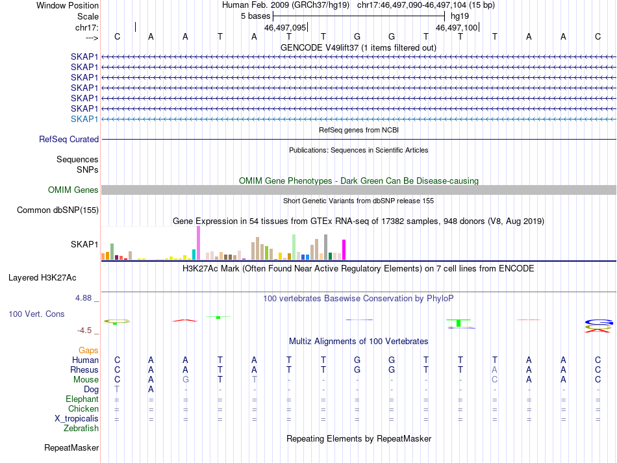This screenshot has height=463, width=617.
Task: Click the Human Feb. 2009 (GRCh37/hg19) heading
Action: pyautogui.click(x=286, y=5)
